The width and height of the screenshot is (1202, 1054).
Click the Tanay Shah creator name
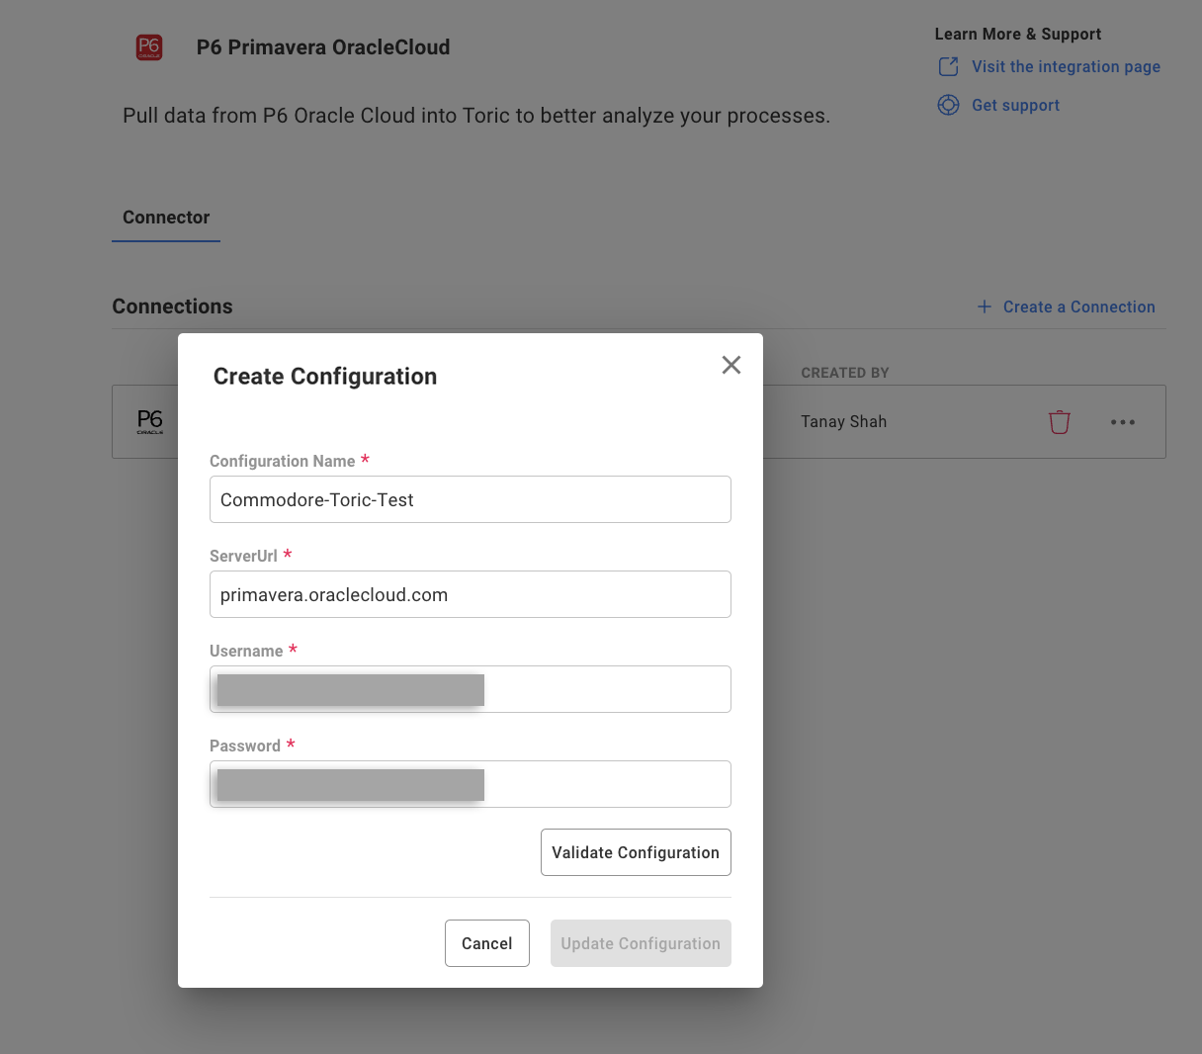(x=843, y=421)
